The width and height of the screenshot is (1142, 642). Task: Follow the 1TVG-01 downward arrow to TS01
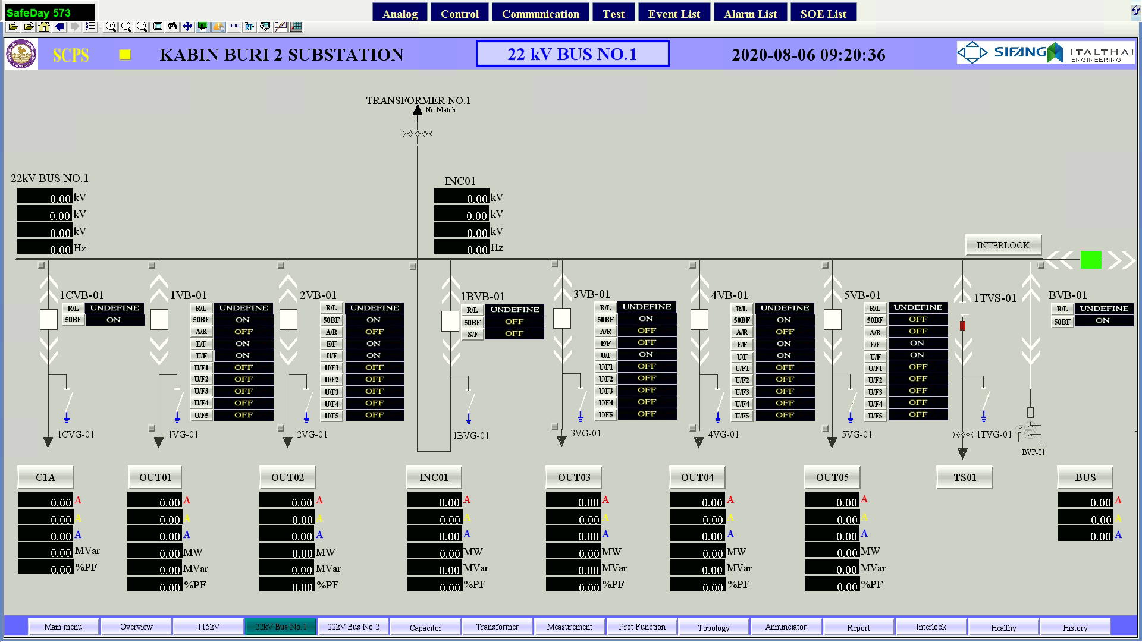tap(962, 454)
